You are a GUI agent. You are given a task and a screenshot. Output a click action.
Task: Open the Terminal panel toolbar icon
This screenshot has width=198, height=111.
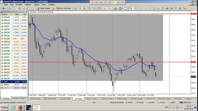point(28,8)
